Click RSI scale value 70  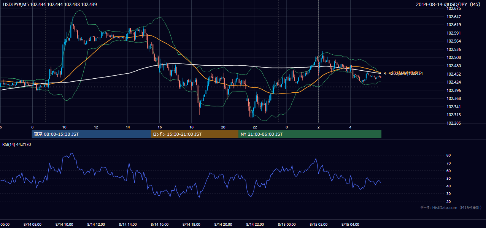pos(449,163)
